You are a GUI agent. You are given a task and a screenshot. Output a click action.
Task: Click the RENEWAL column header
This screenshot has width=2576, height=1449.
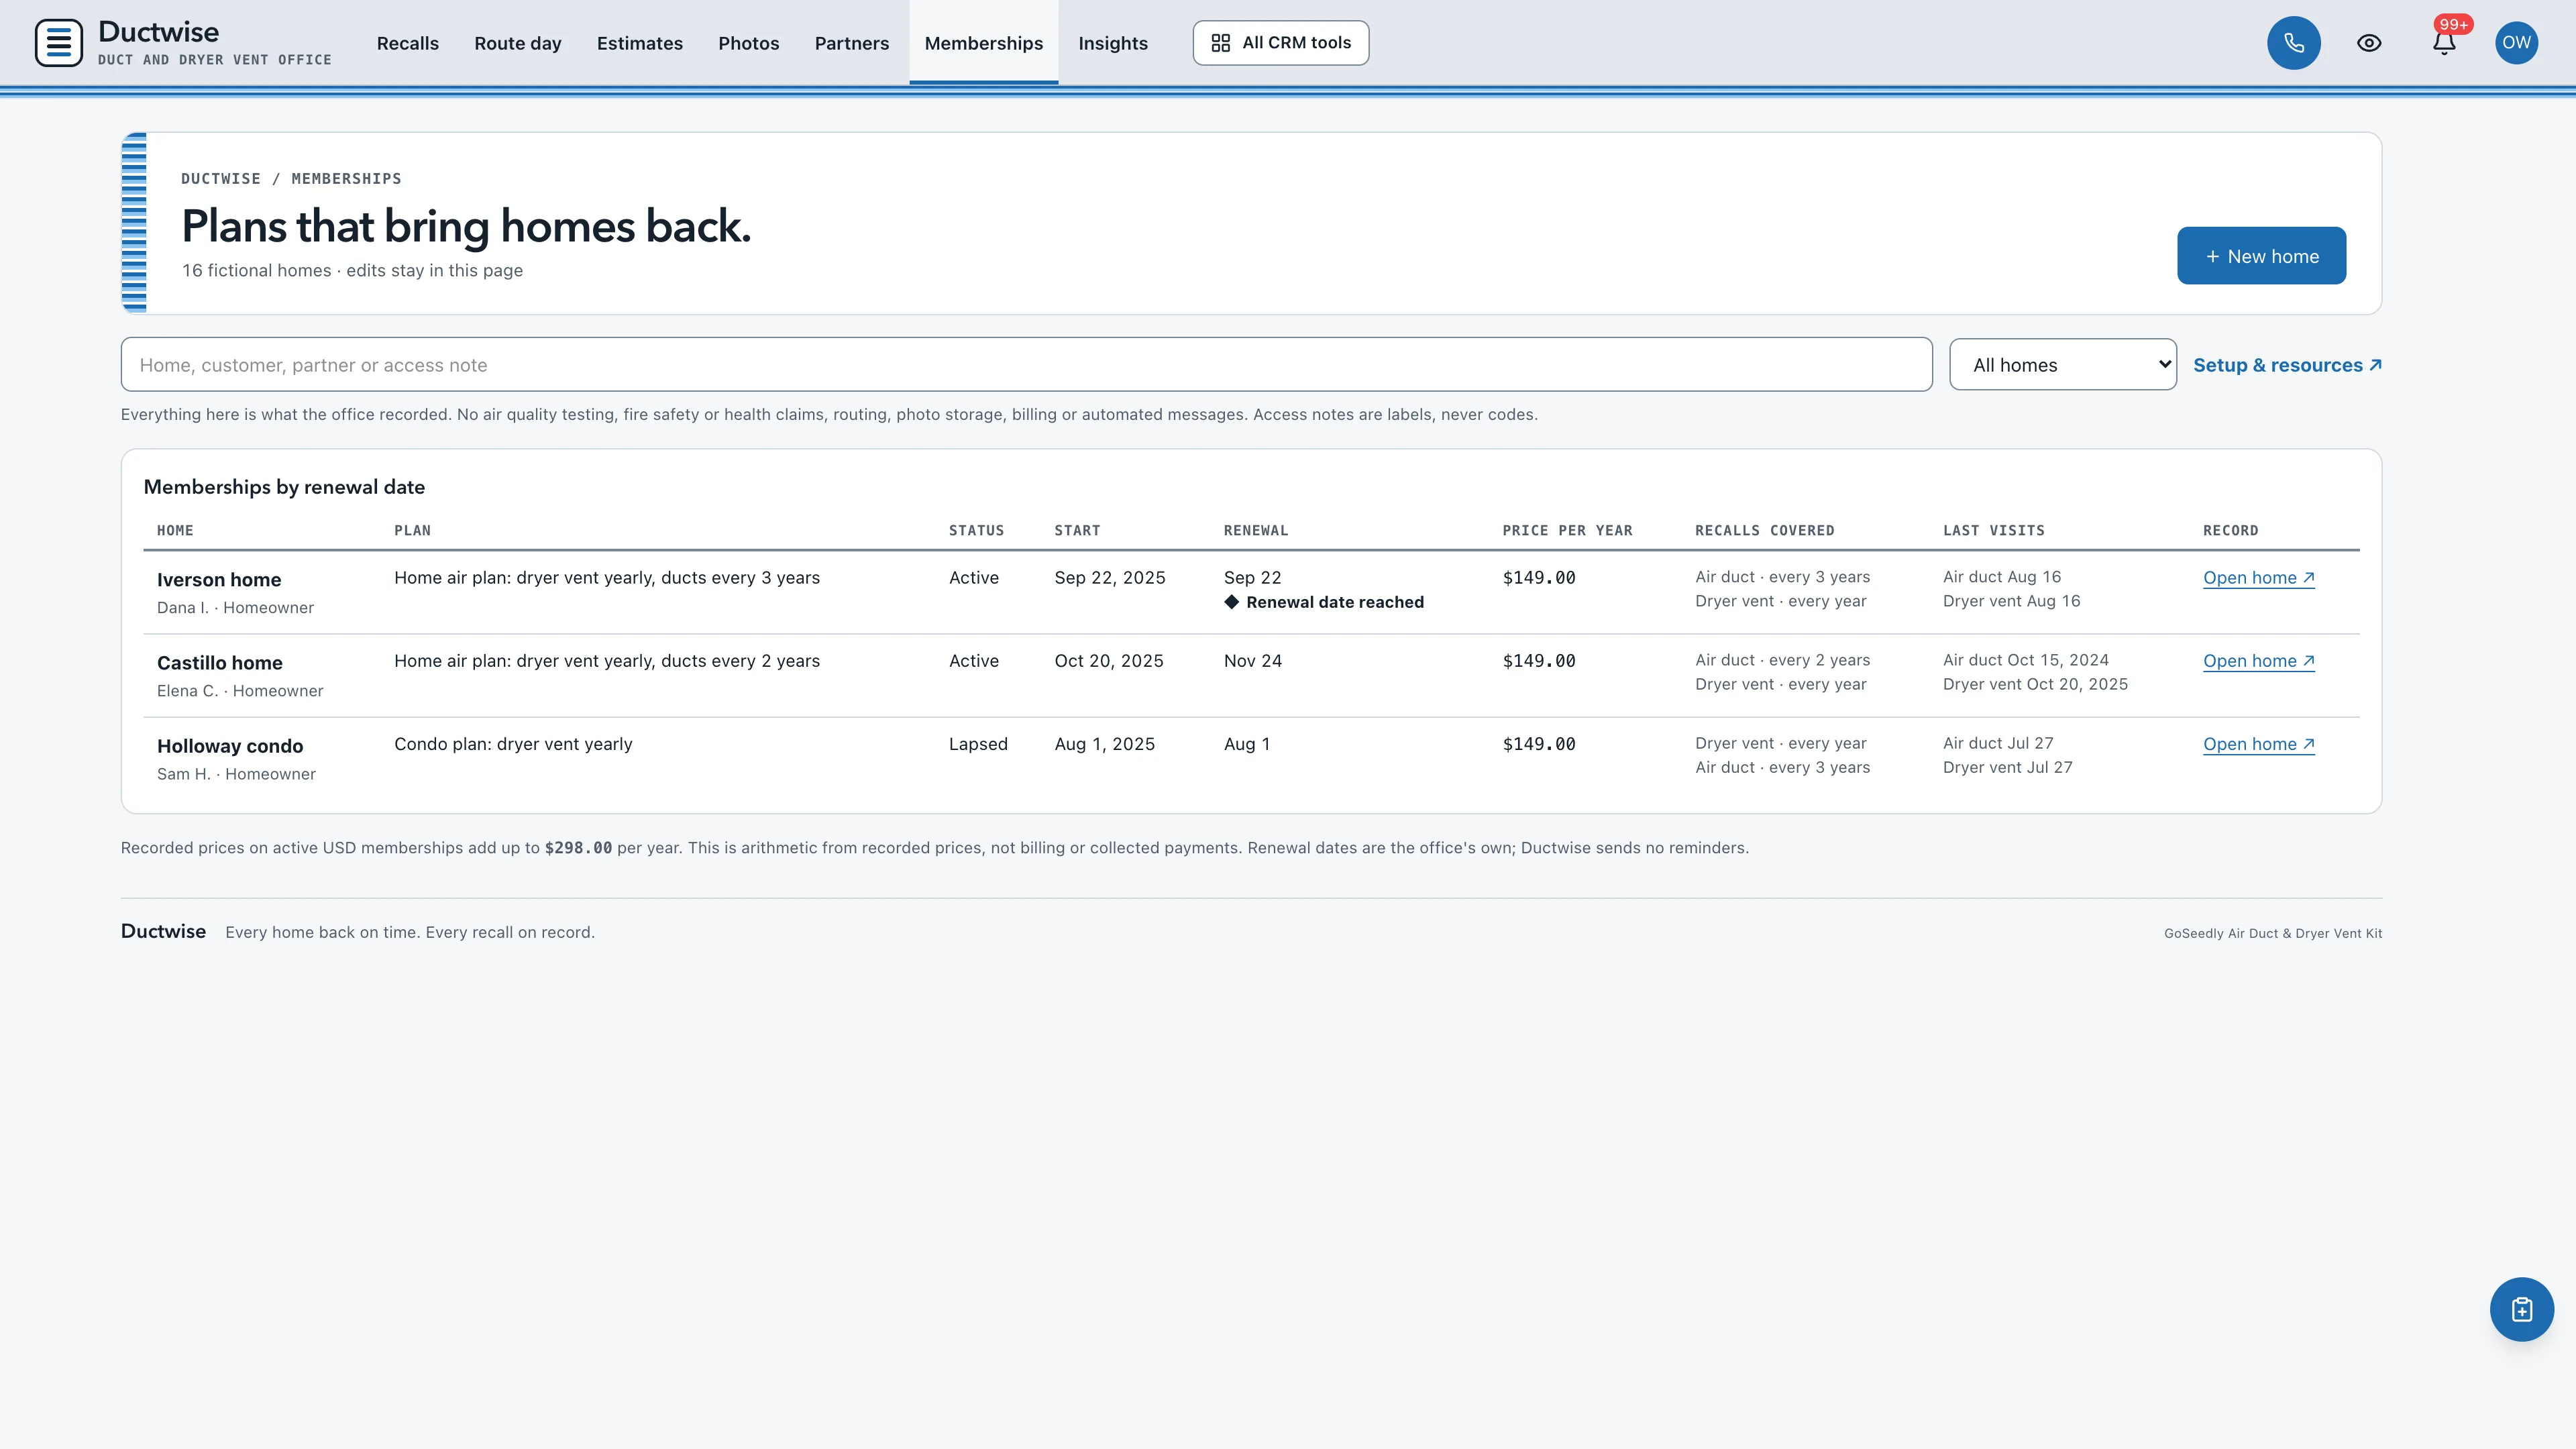click(1256, 531)
